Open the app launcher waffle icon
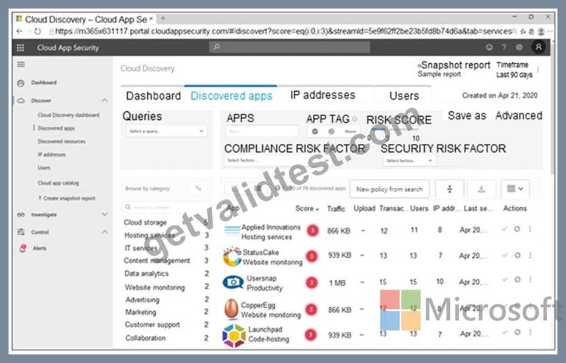The image size is (566, 363). tap(21, 47)
